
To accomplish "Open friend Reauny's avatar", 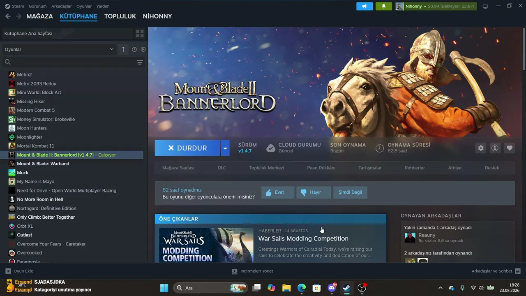I will click(410, 238).
